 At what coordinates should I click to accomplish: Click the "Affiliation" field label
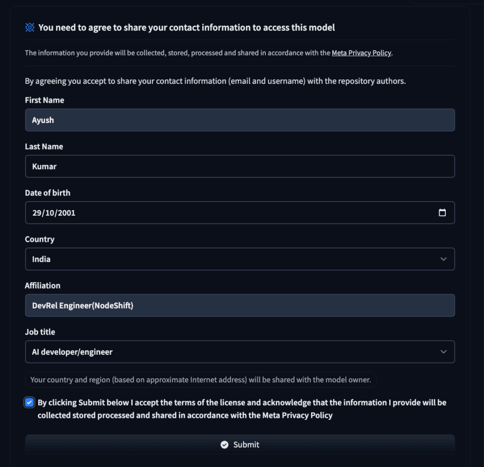click(x=43, y=286)
